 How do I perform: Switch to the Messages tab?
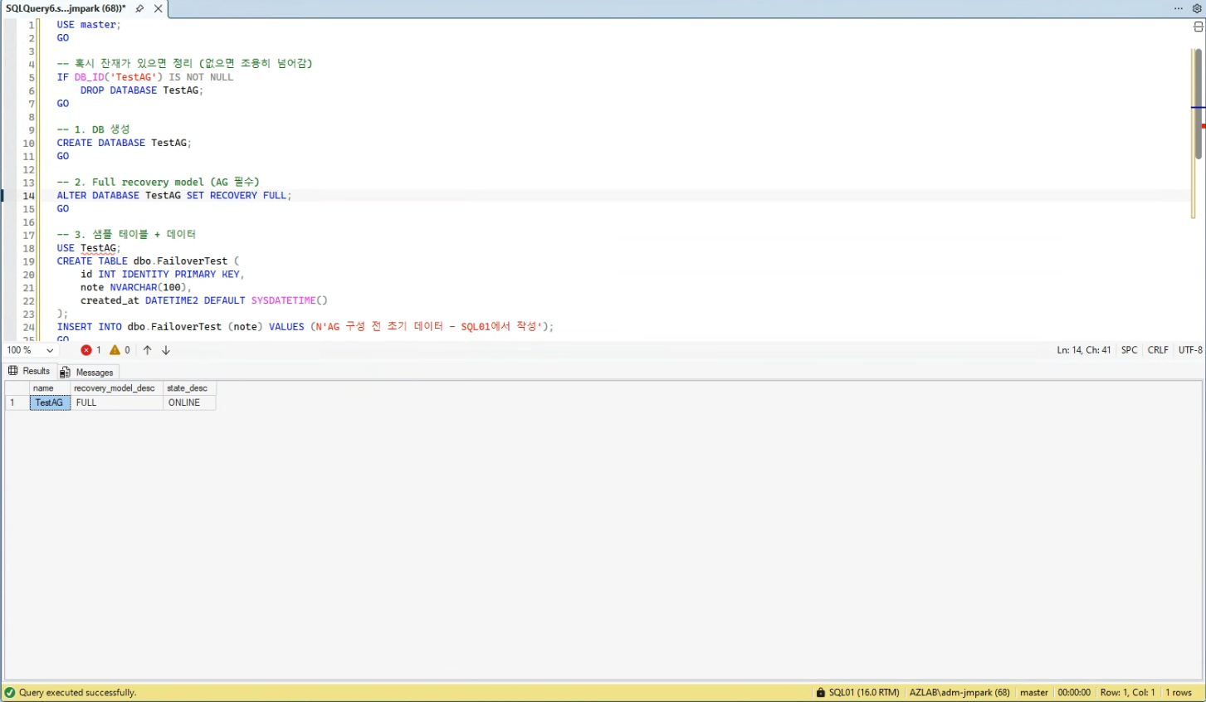tap(87, 373)
